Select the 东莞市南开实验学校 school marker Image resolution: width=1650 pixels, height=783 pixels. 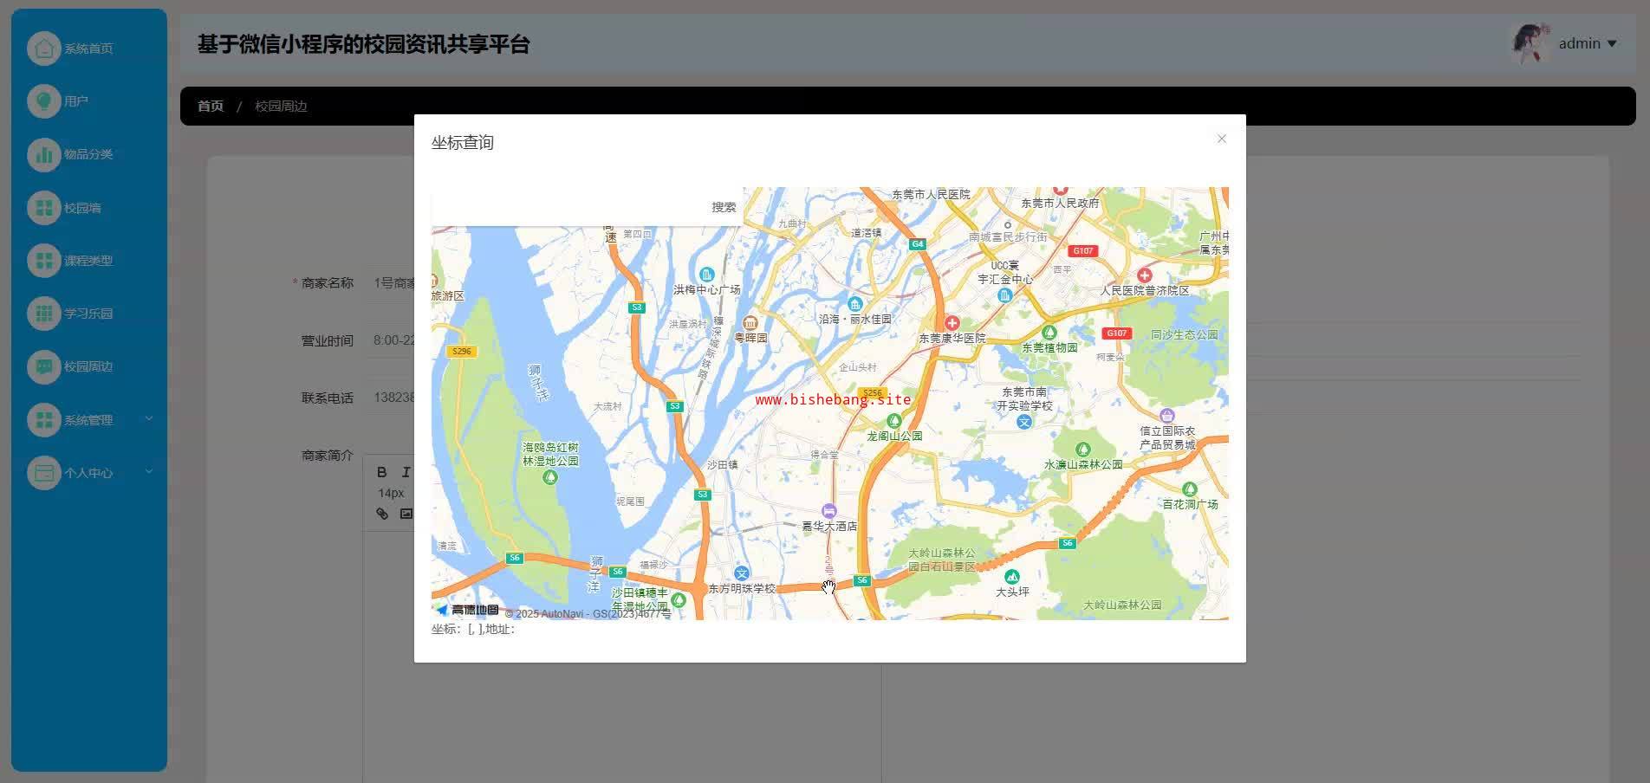pyautogui.click(x=1024, y=422)
